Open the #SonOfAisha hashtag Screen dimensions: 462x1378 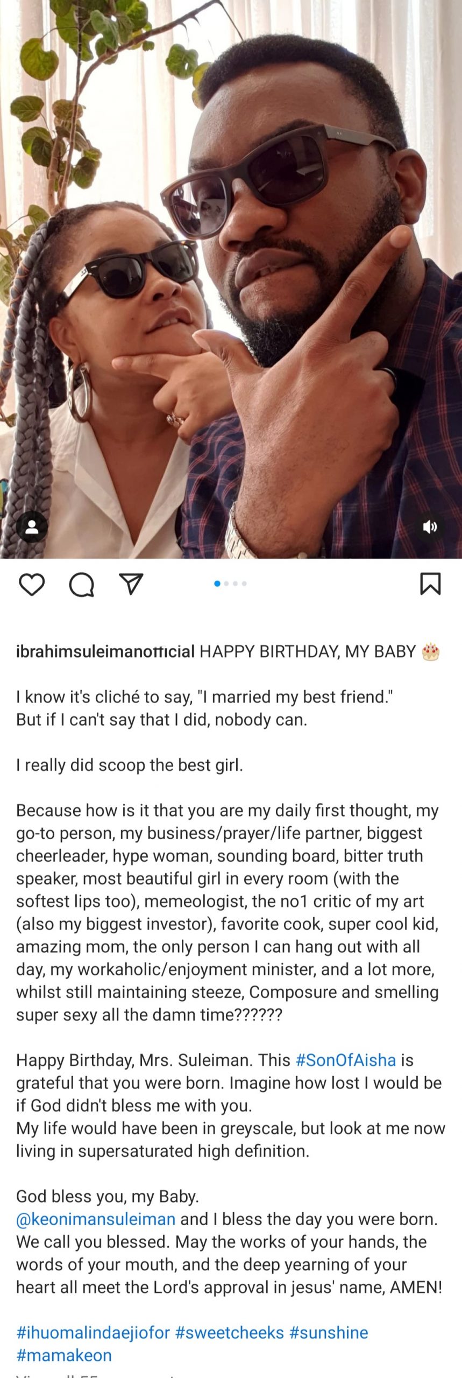point(346,1060)
